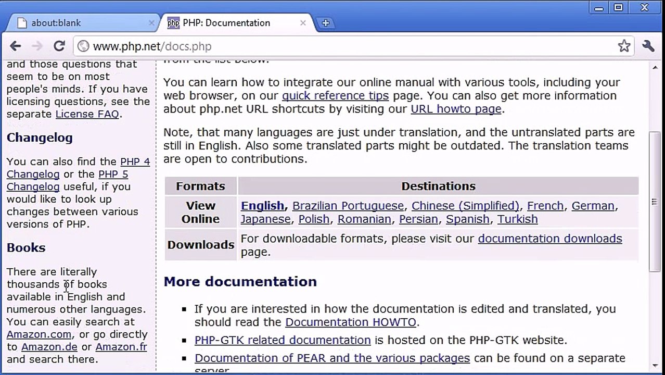Click the address bar URL field
665x375 pixels.
pyautogui.click(x=354, y=46)
